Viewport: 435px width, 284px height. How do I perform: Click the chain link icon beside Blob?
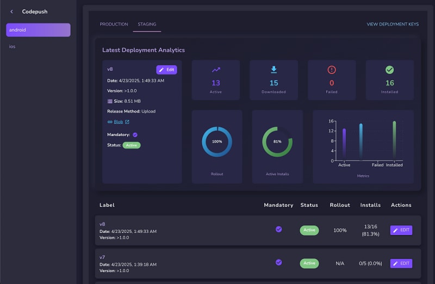[110, 122]
